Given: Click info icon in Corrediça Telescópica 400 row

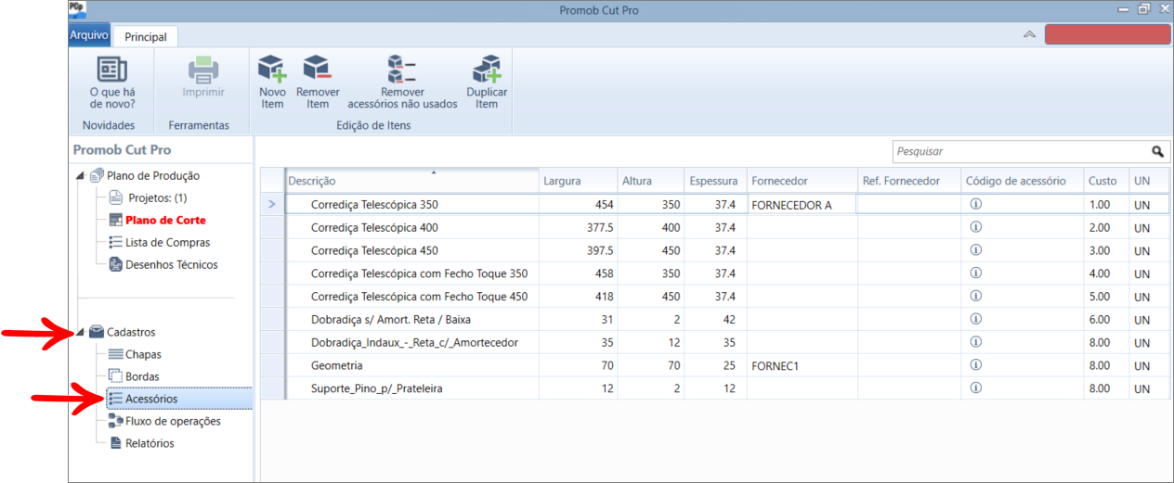Looking at the screenshot, I should [975, 227].
